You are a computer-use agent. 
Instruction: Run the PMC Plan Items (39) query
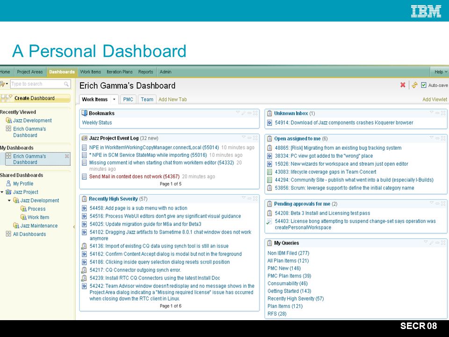click(289, 276)
